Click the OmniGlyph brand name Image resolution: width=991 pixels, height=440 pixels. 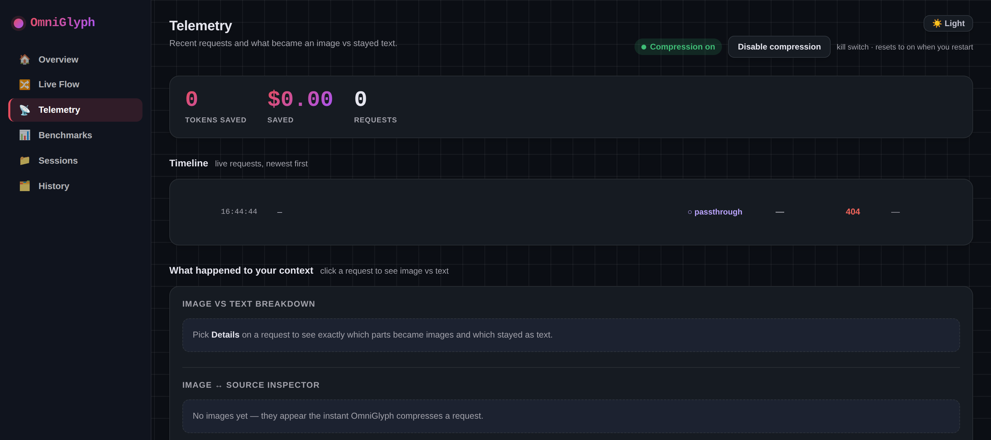63,22
